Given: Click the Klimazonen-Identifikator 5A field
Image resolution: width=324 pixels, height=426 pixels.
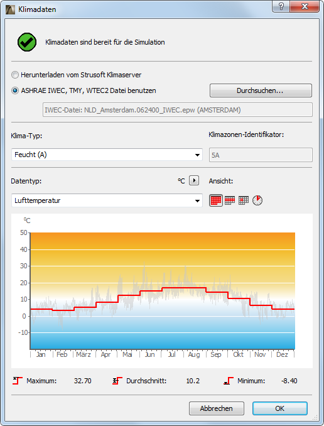Looking at the screenshot, I should click(x=261, y=155).
